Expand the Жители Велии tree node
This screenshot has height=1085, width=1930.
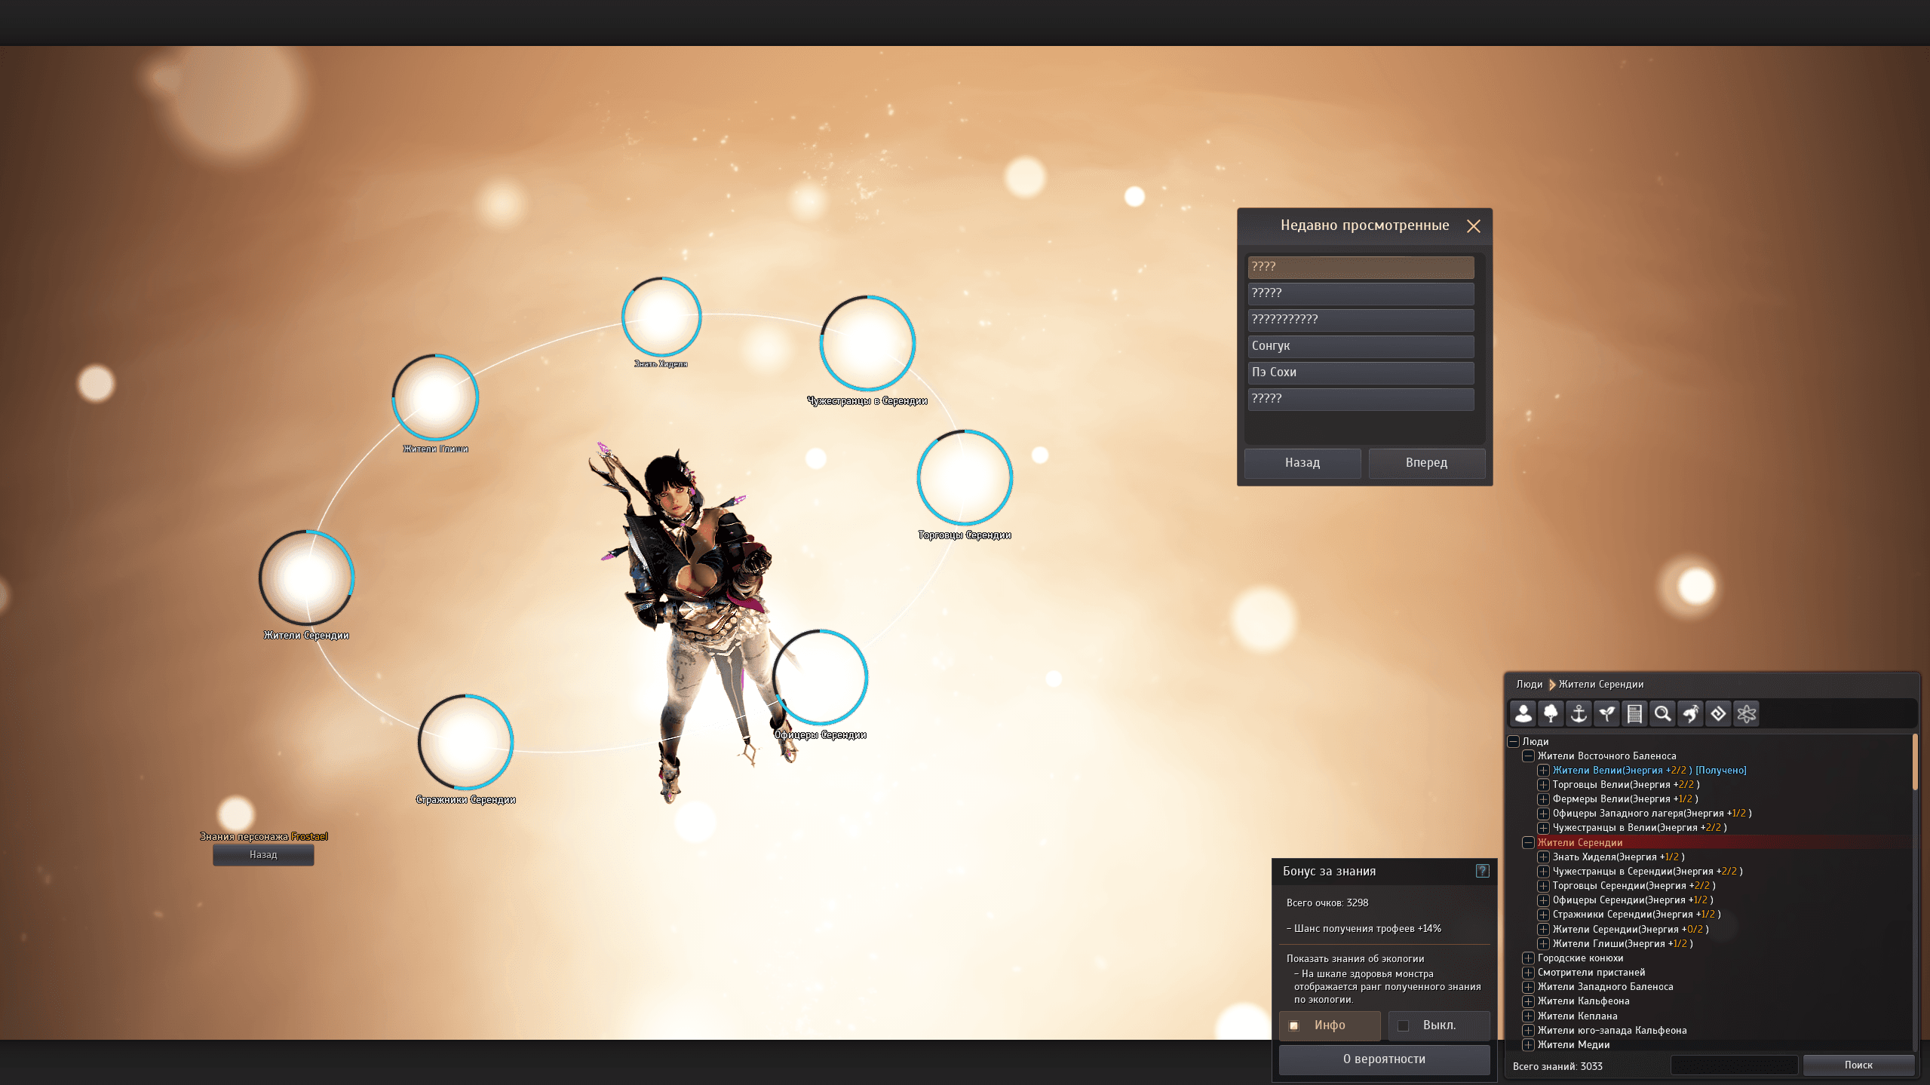click(1543, 770)
